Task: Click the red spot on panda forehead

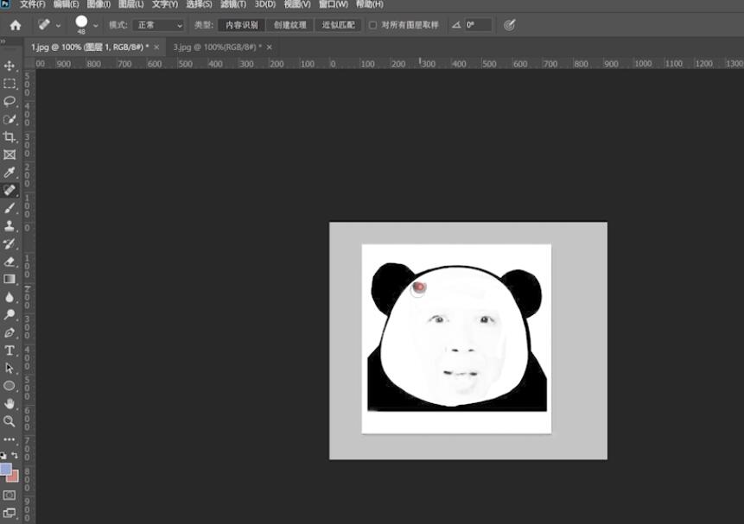Action: pos(418,287)
